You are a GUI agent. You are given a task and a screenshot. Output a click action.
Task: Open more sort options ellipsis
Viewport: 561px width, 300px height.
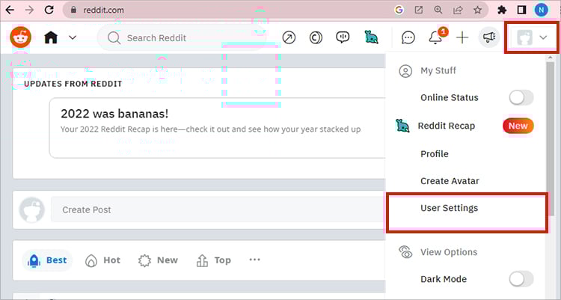254,260
